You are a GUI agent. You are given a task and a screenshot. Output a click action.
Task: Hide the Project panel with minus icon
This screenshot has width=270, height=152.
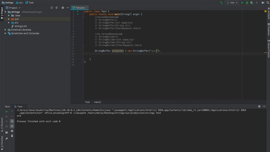67,8
